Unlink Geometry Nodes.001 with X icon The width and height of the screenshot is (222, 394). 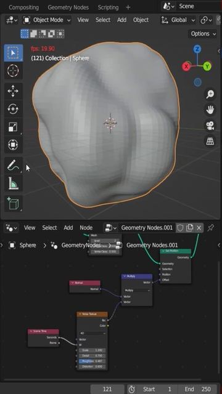tap(199, 228)
